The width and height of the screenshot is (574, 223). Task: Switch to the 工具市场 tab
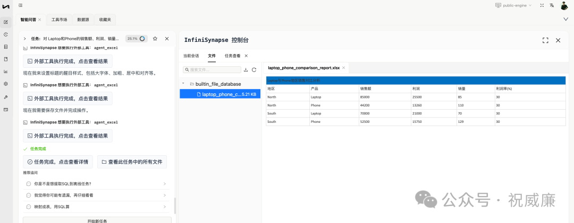tap(59, 20)
